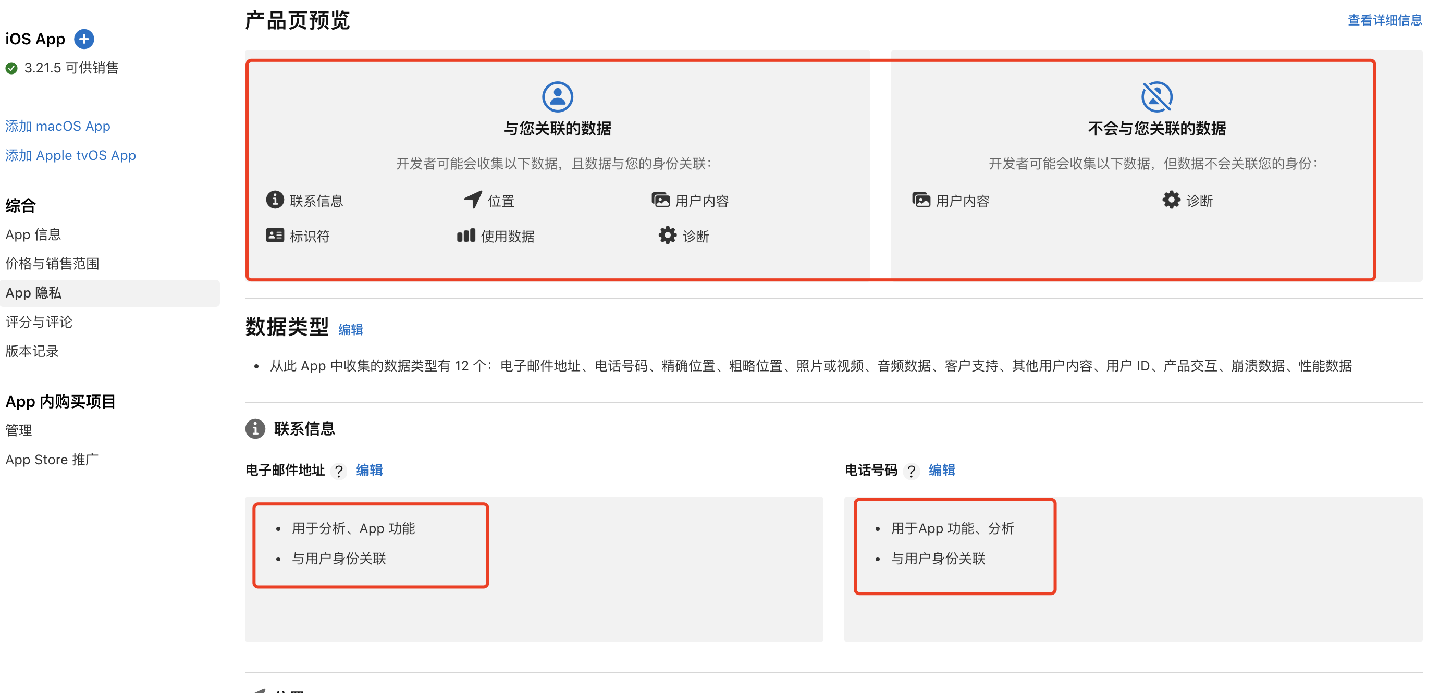Screen dimensions: 1452x693
Task: Click the bar chart icon beside 使用数据
Action: click(465, 235)
